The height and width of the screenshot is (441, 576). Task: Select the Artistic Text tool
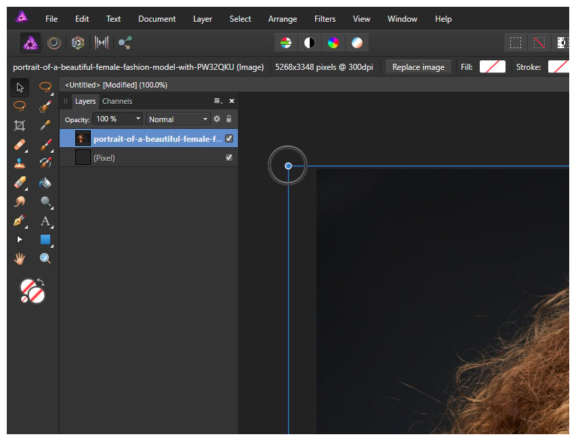tap(45, 220)
